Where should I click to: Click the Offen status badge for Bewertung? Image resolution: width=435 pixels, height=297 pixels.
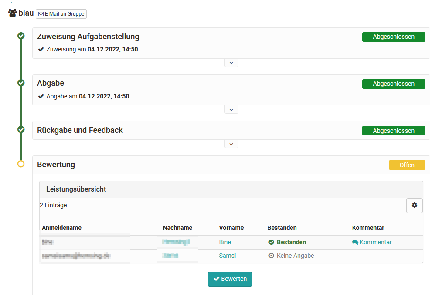click(407, 165)
